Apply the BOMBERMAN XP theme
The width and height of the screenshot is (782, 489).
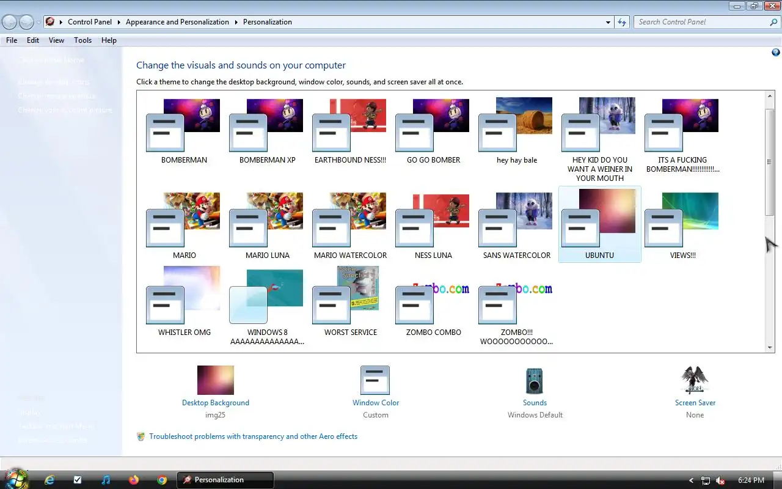(x=267, y=132)
